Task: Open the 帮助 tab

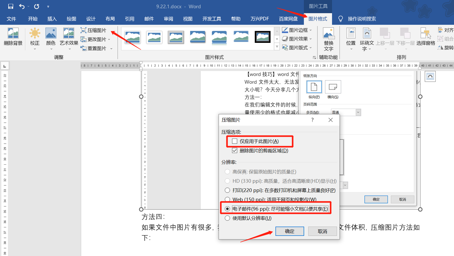Action: coord(236,19)
